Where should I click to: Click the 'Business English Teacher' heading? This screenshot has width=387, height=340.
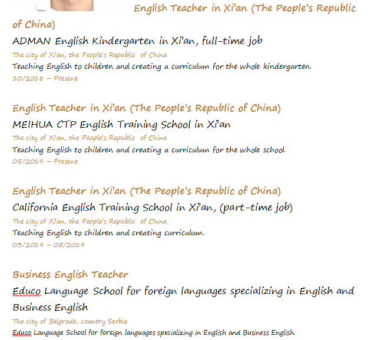(x=71, y=275)
